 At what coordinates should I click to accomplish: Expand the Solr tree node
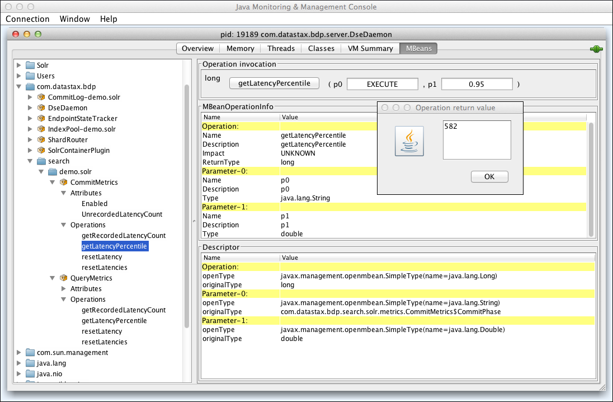point(18,65)
